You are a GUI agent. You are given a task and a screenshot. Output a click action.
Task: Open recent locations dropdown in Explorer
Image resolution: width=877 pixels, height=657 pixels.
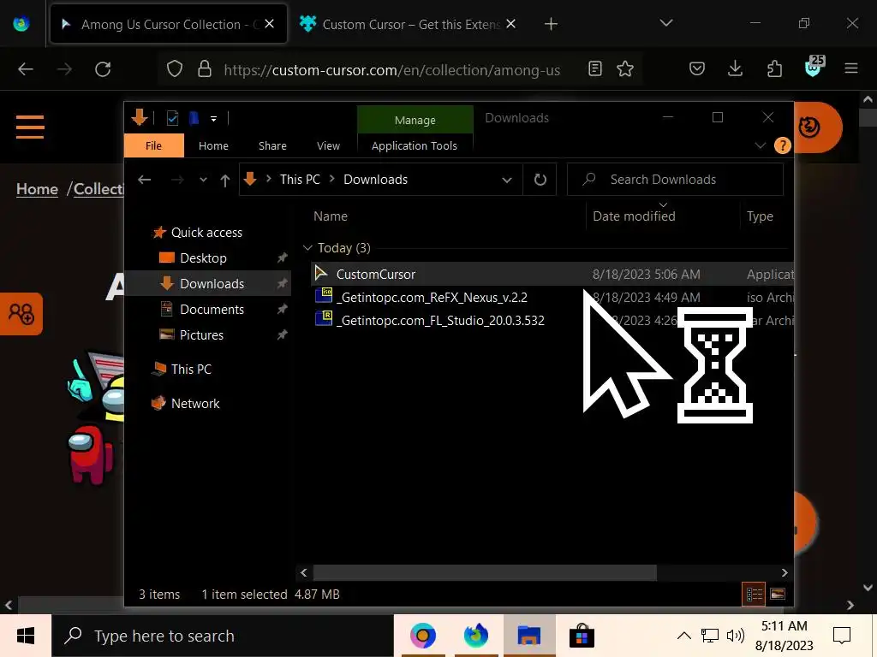point(203,180)
